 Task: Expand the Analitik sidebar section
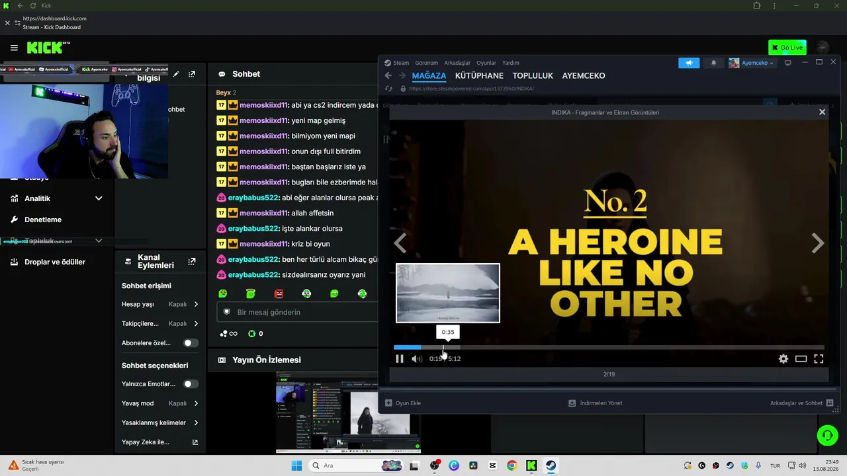(x=56, y=198)
